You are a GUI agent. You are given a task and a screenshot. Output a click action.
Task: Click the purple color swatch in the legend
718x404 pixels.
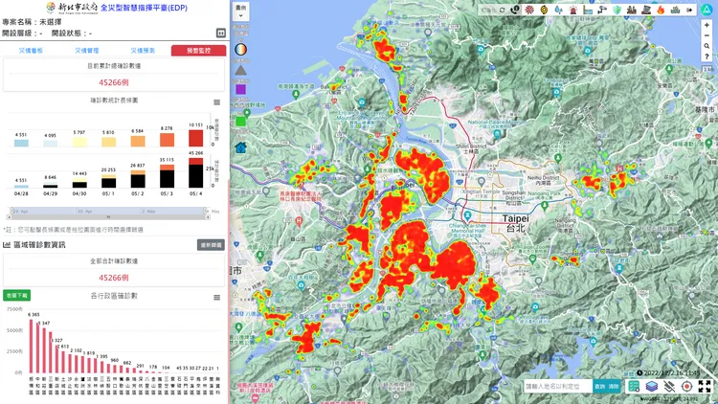click(240, 89)
